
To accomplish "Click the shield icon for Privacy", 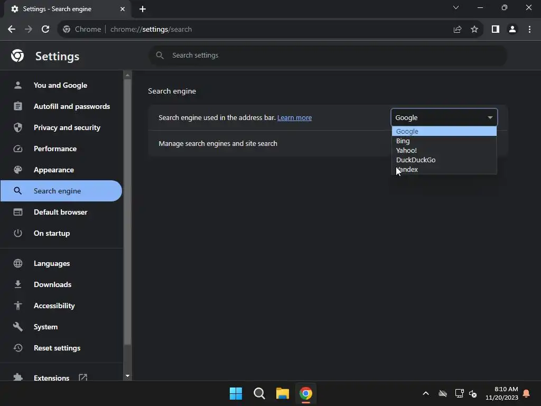I will (x=18, y=127).
